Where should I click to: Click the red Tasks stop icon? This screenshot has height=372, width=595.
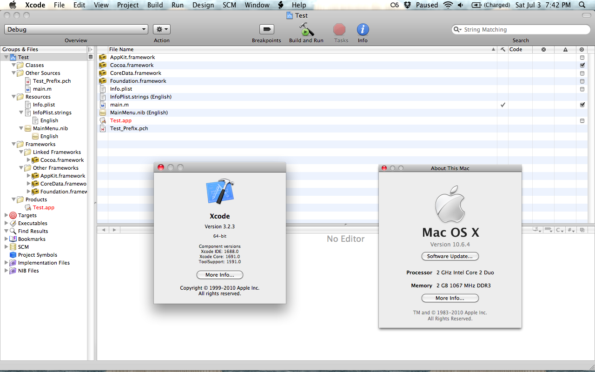click(x=339, y=29)
